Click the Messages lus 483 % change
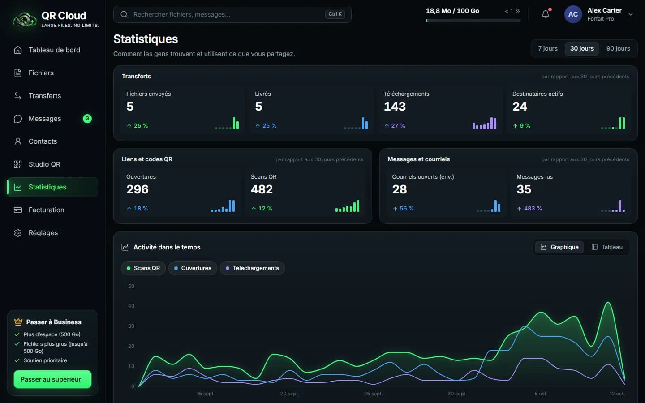The width and height of the screenshot is (645, 403). pos(529,209)
